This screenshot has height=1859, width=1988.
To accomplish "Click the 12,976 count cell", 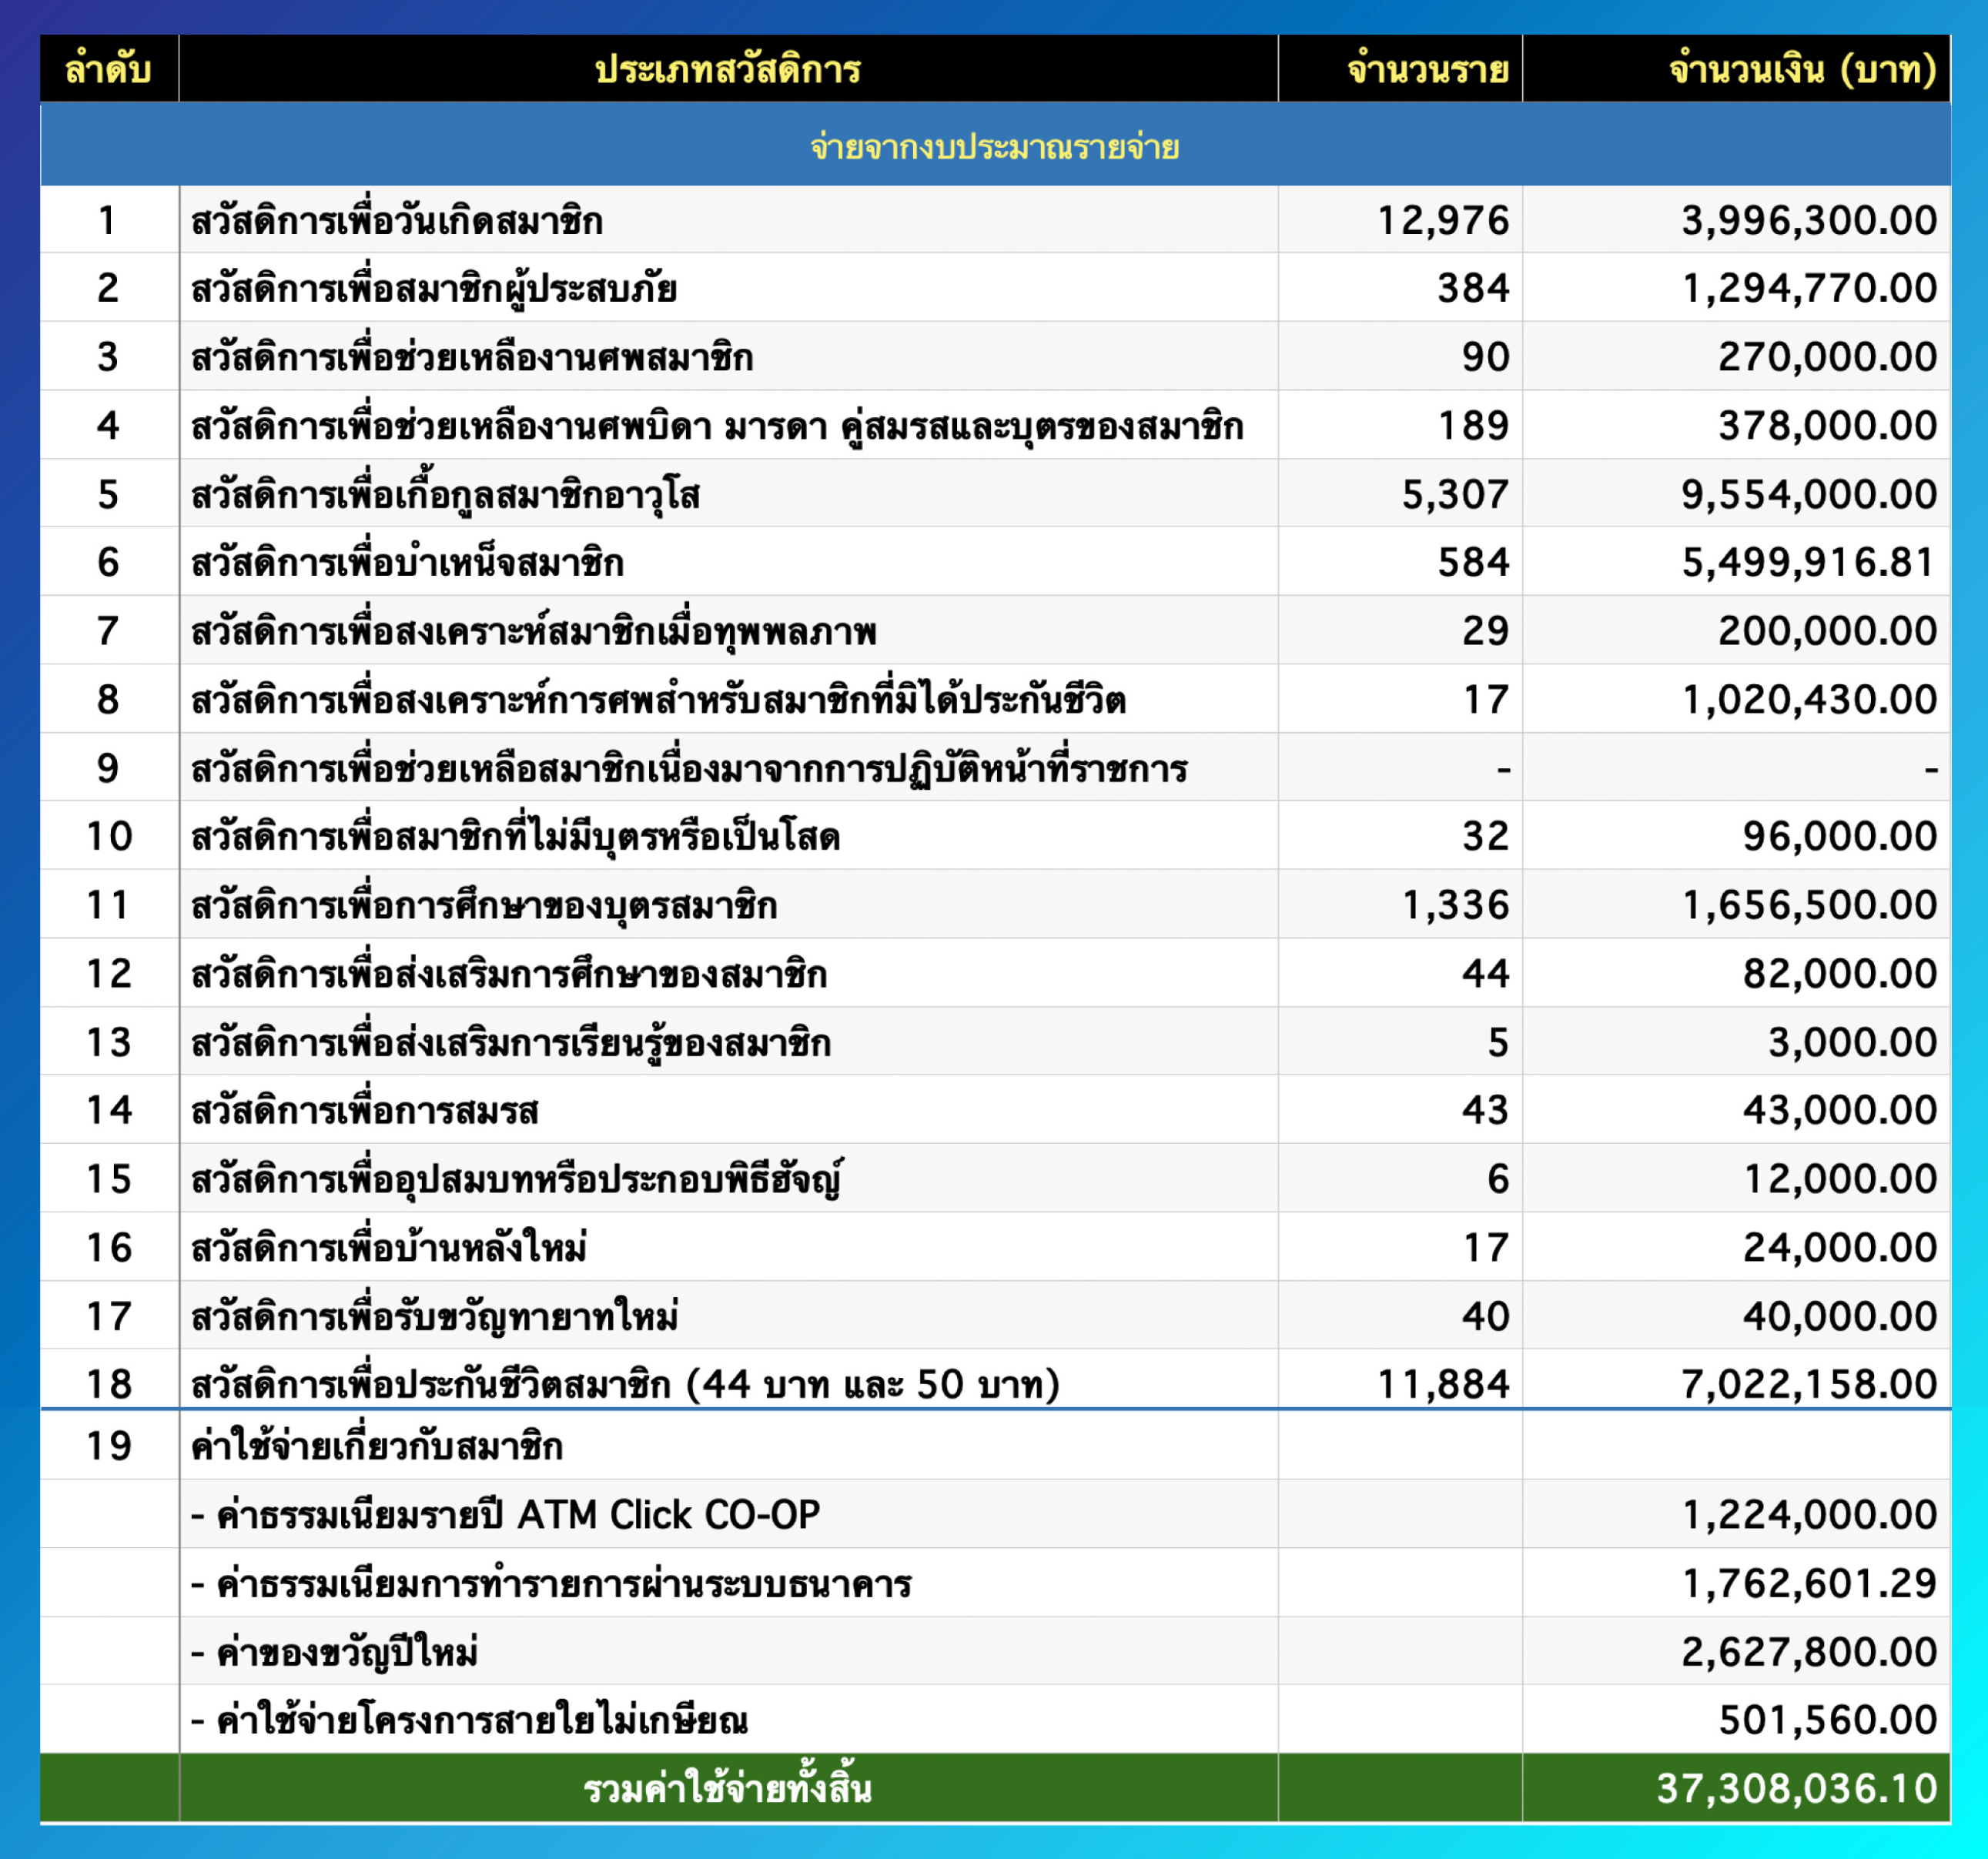I will pos(1442,220).
